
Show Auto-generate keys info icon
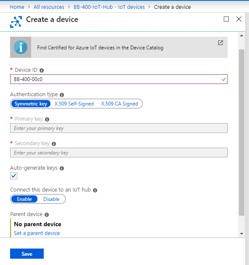62,168
